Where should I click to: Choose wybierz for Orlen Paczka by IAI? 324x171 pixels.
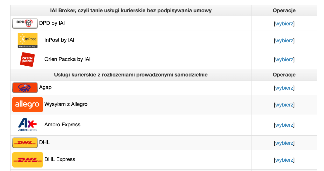(x=284, y=60)
